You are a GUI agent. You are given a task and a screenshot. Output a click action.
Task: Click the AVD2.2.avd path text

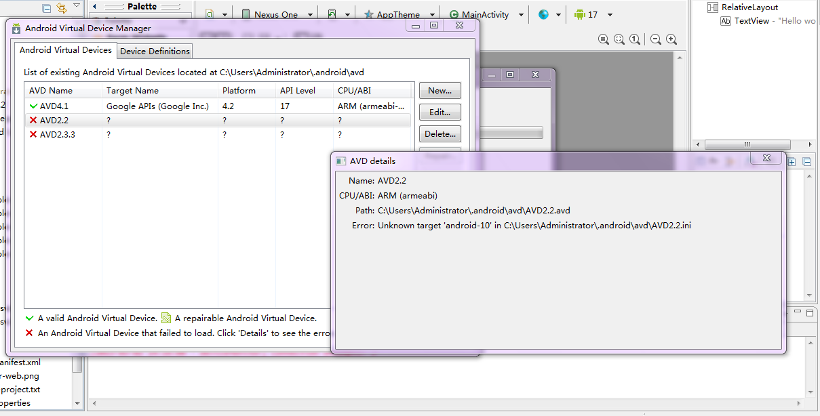click(474, 211)
